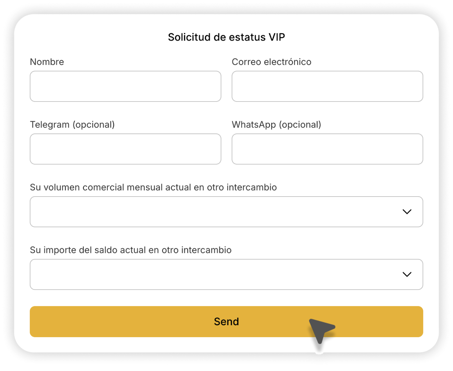Open the monthly trading volume dropdown
This screenshot has width=453, height=371.
215,212
